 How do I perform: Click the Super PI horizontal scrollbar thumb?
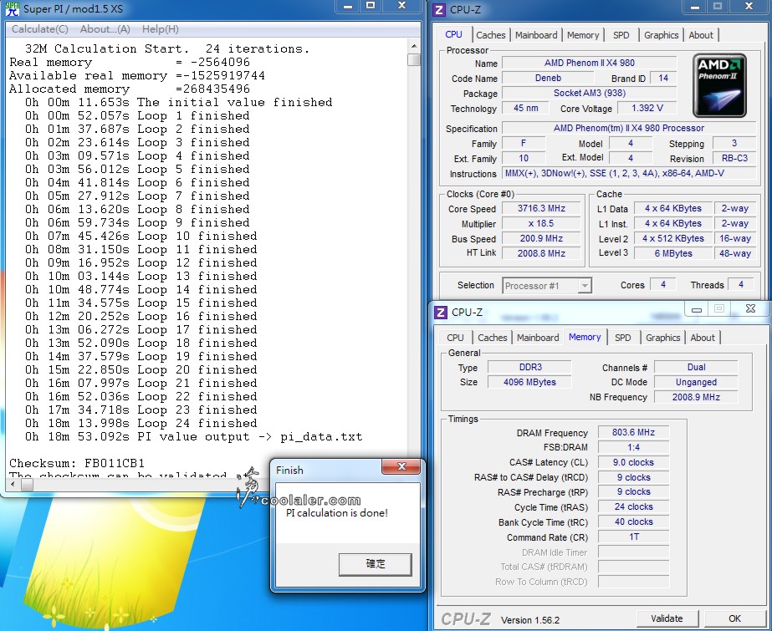click(x=28, y=485)
